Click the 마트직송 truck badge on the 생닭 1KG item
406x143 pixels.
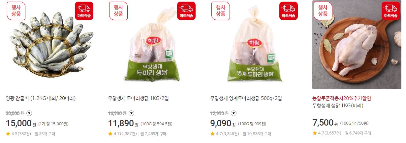[x=391, y=11]
